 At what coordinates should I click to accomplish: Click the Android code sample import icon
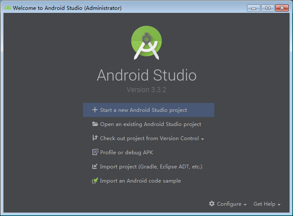95,180
